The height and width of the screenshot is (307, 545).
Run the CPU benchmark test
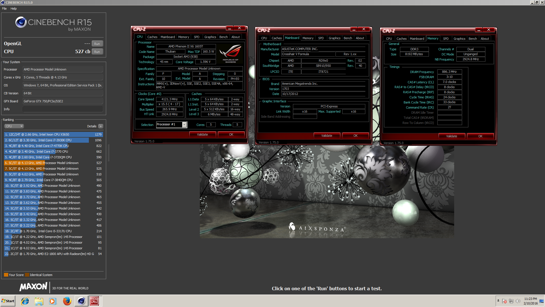97,52
